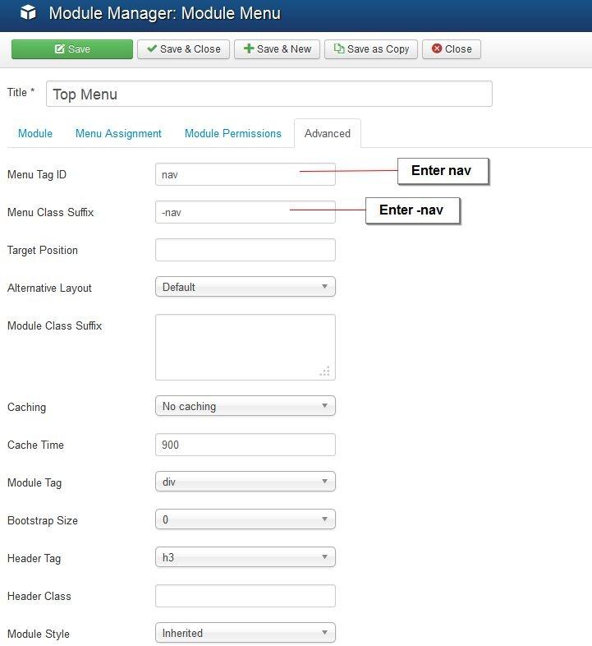Expand the Caching dropdown
Viewport: 592px width, 646px height.
point(245,406)
